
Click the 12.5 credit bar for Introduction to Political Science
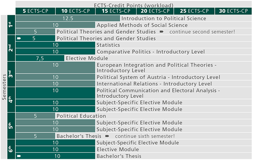tap(68, 18)
